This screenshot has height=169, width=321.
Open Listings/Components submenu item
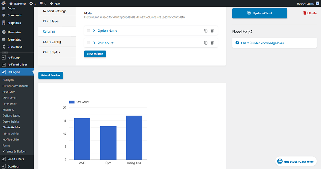15,86
